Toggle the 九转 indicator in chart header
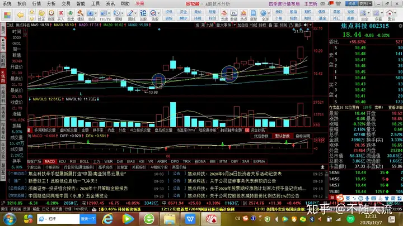Viewport: 403px width, 226px height. [x=210, y=25]
